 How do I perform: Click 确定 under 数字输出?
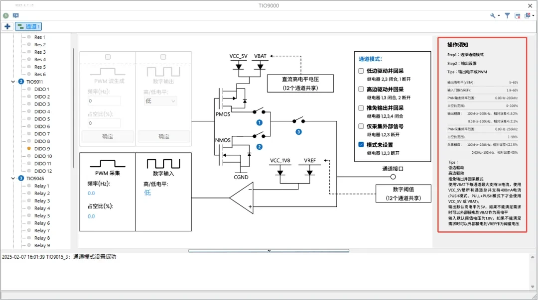(163, 136)
